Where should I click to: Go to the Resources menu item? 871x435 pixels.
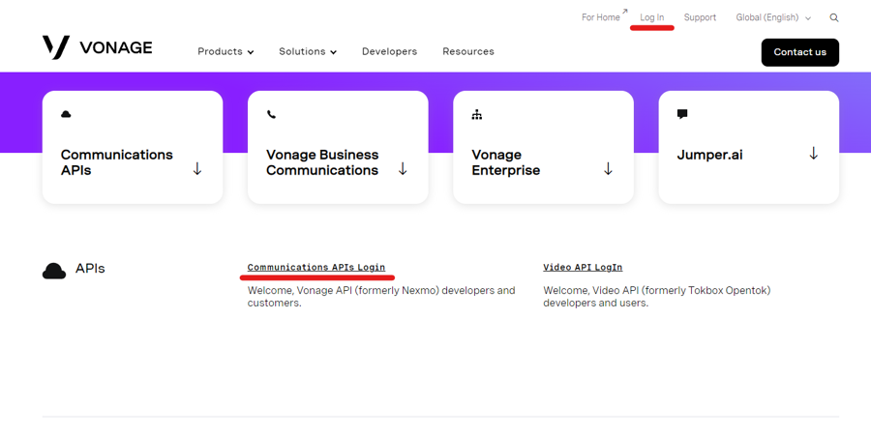pos(468,52)
